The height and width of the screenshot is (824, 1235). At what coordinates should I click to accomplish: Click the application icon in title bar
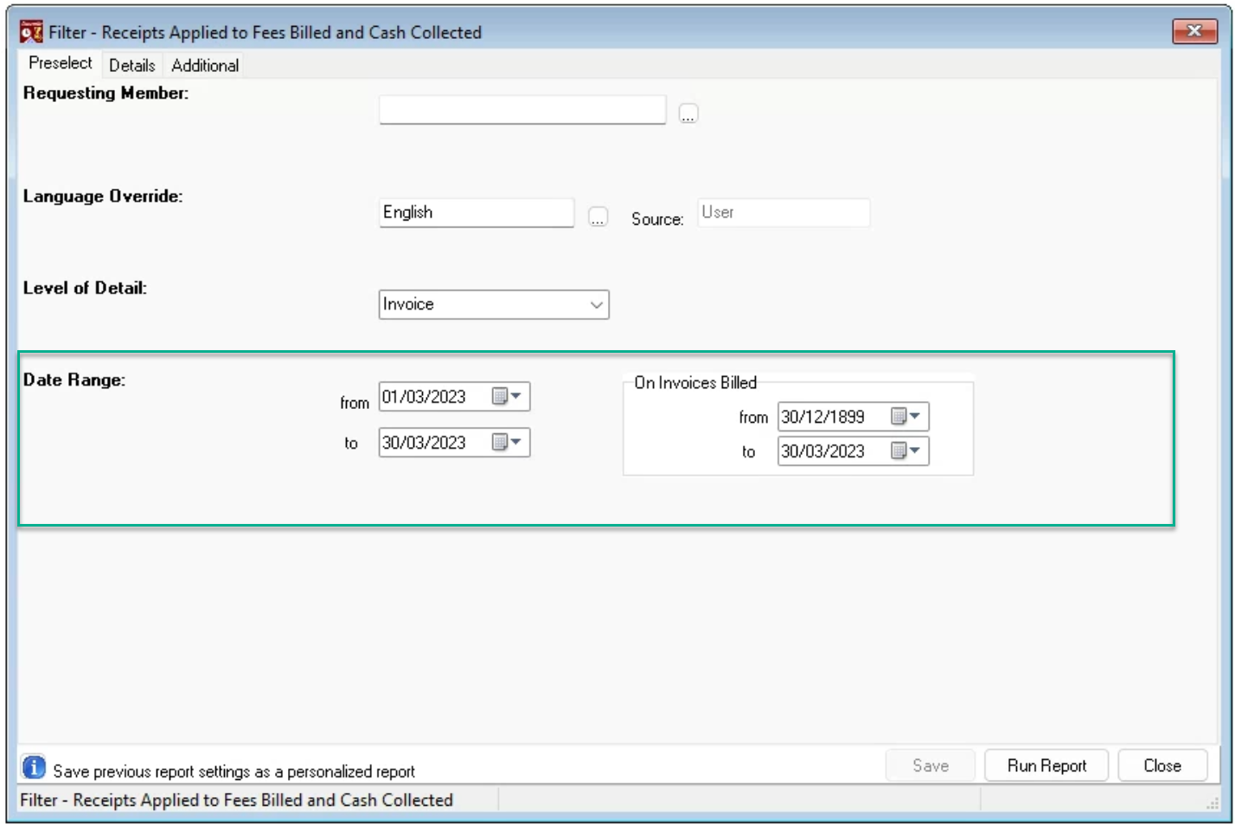(31, 32)
